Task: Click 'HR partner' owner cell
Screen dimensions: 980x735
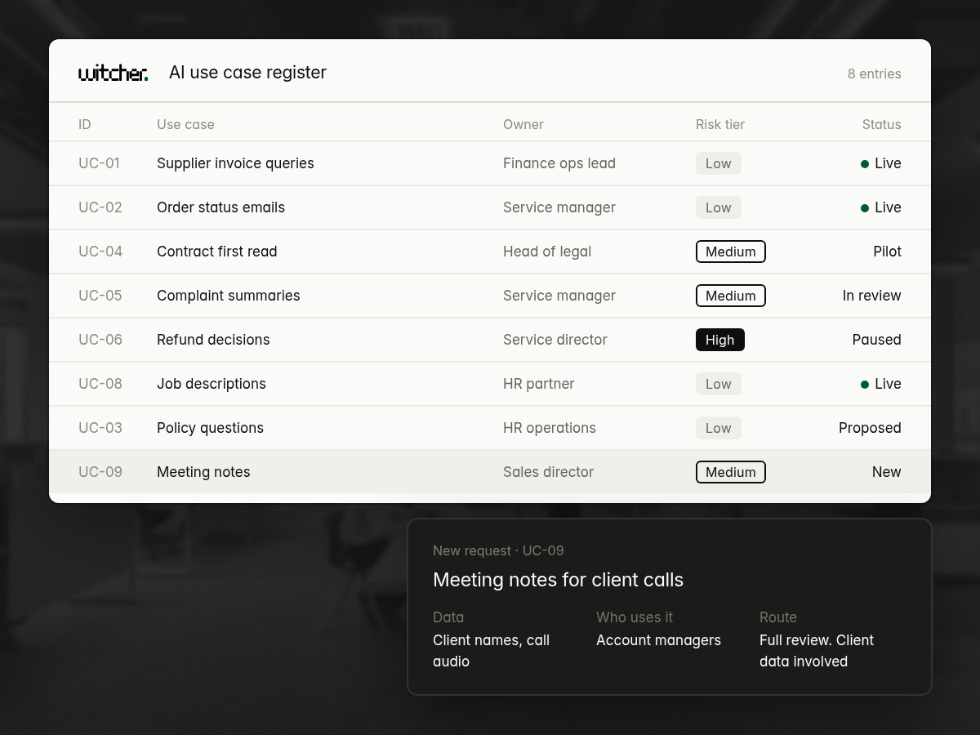Action: (x=539, y=384)
